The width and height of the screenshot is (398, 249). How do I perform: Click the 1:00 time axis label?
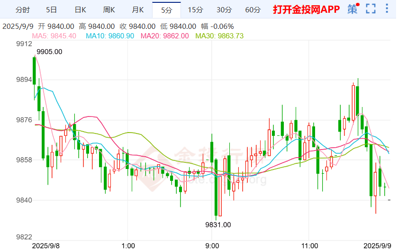coord(128,246)
